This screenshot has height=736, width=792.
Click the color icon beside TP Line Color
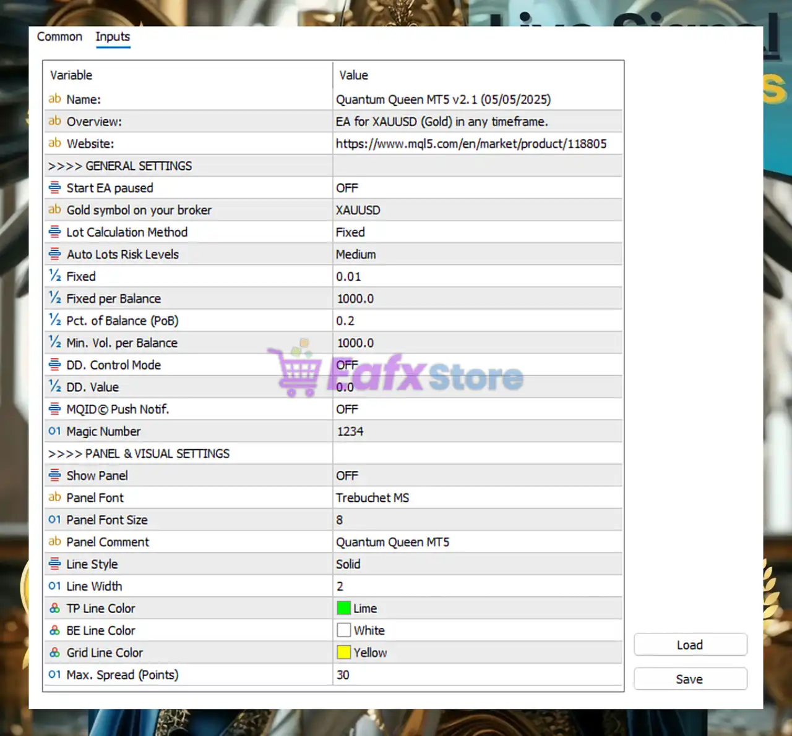54,609
